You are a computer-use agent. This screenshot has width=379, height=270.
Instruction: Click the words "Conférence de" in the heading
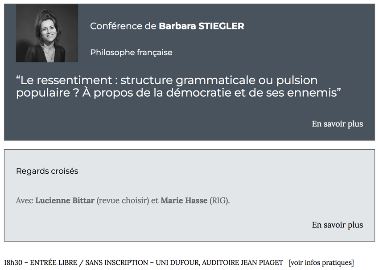tap(123, 26)
